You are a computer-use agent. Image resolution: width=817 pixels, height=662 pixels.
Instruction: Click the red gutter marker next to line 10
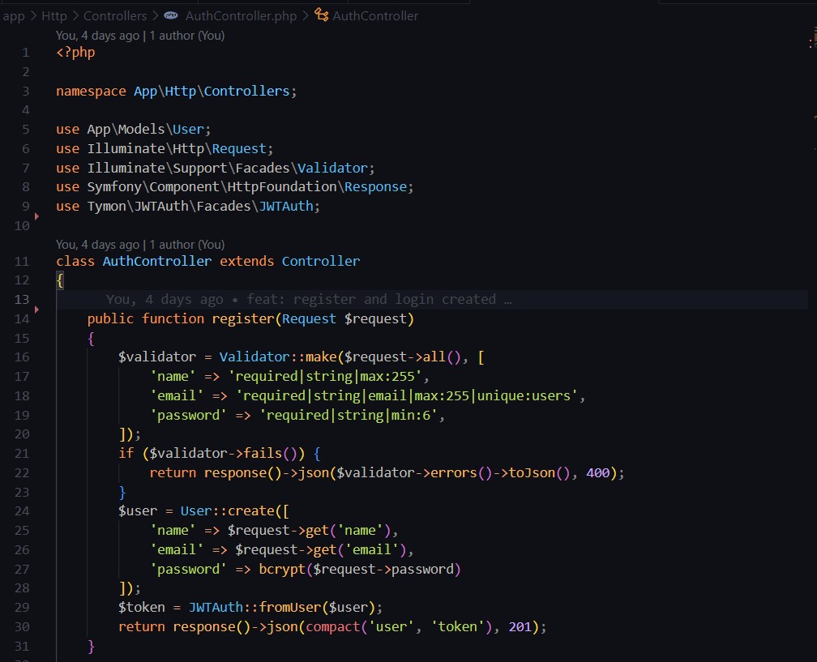[x=36, y=217]
